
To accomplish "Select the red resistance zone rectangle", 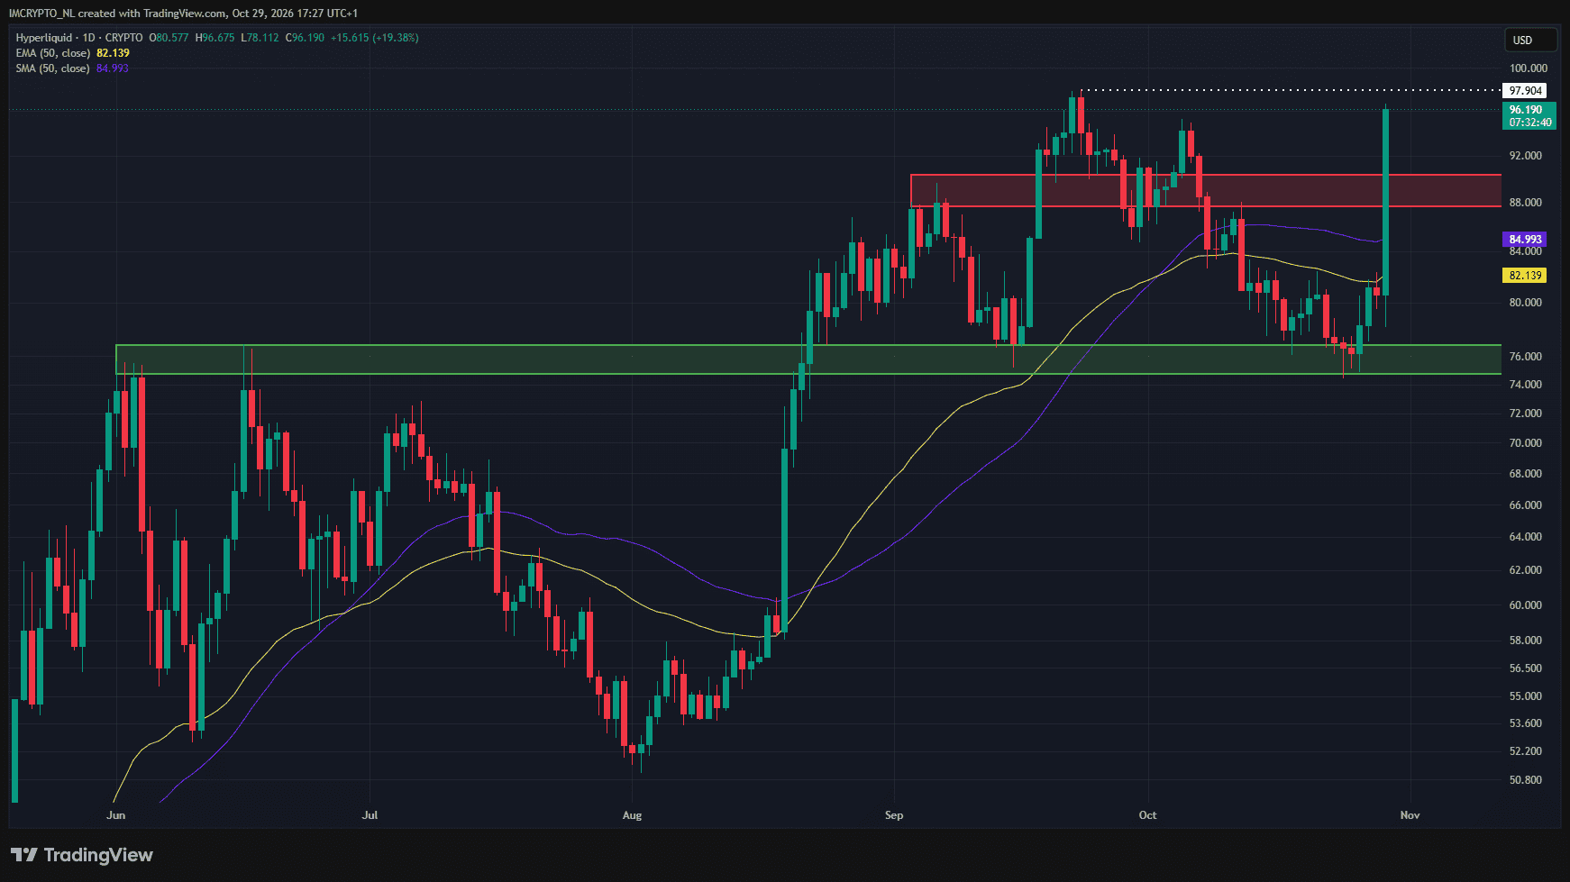I will click(x=1206, y=190).
